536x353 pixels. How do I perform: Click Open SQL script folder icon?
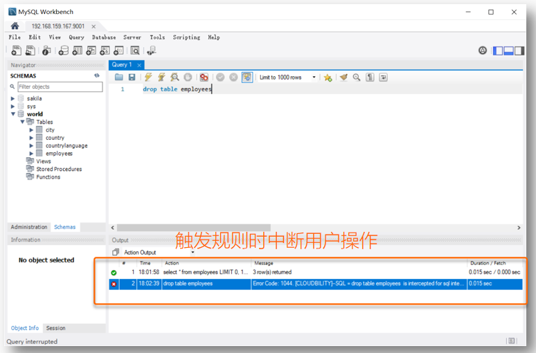118,78
